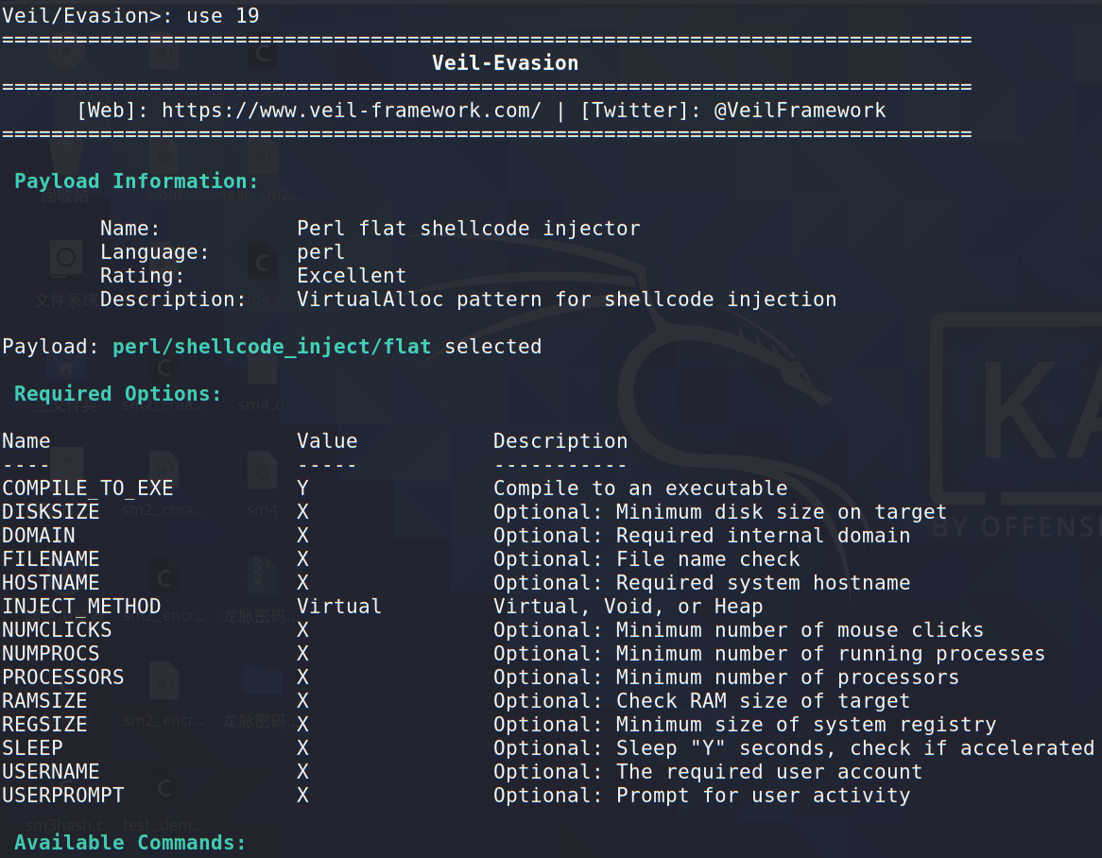Click the USERPROMPT option name
1102x858 pixels.
point(62,796)
